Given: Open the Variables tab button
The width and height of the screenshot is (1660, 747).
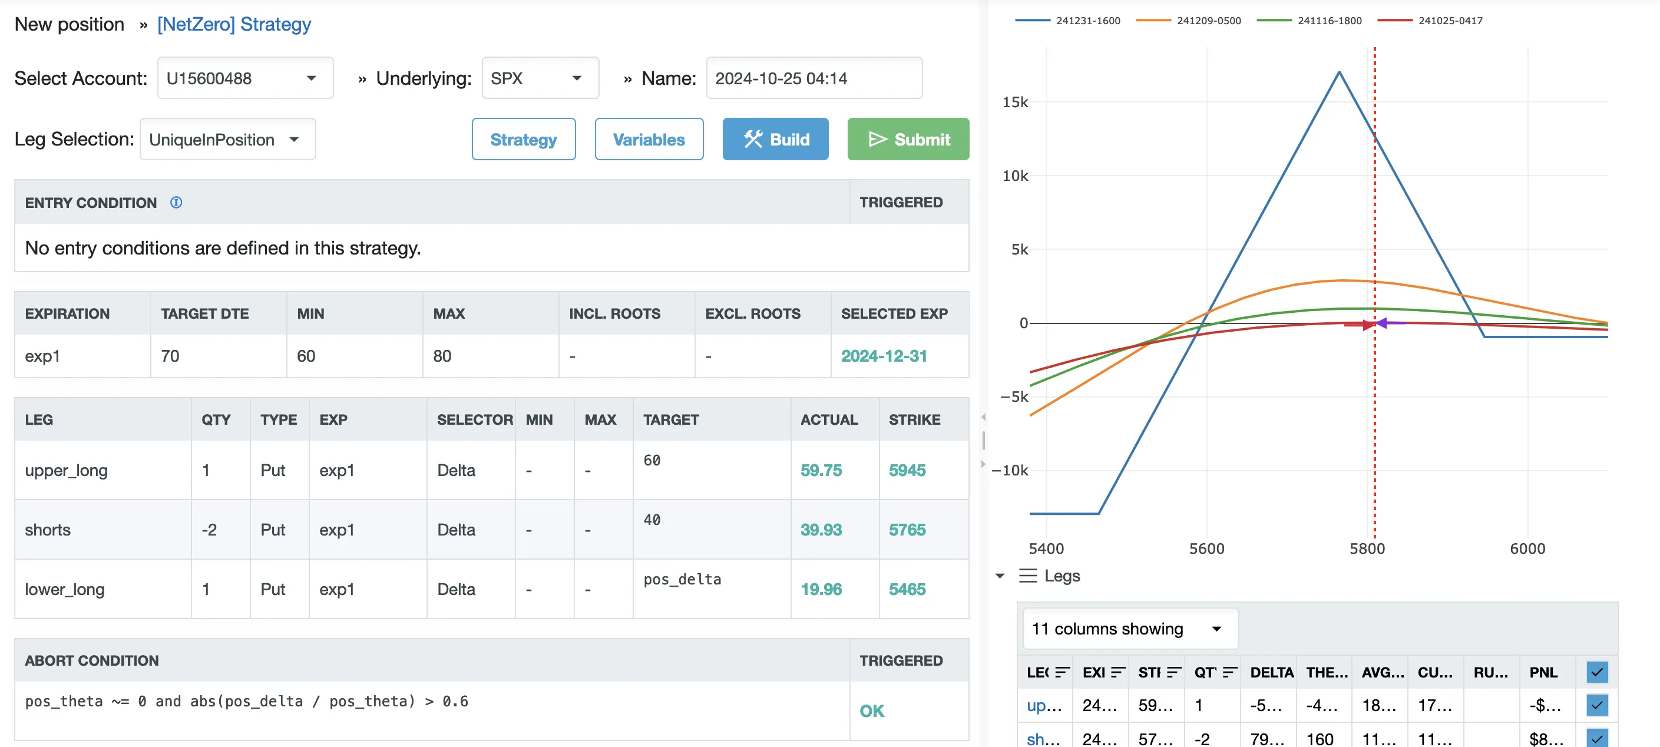Looking at the screenshot, I should coord(649,139).
